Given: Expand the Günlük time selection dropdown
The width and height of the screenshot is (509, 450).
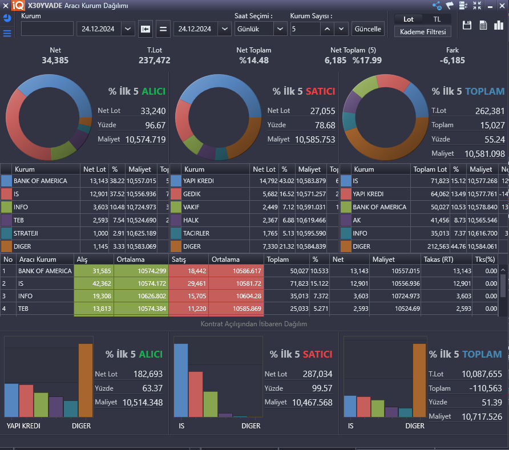Looking at the screenshot, I should (280, 29).
